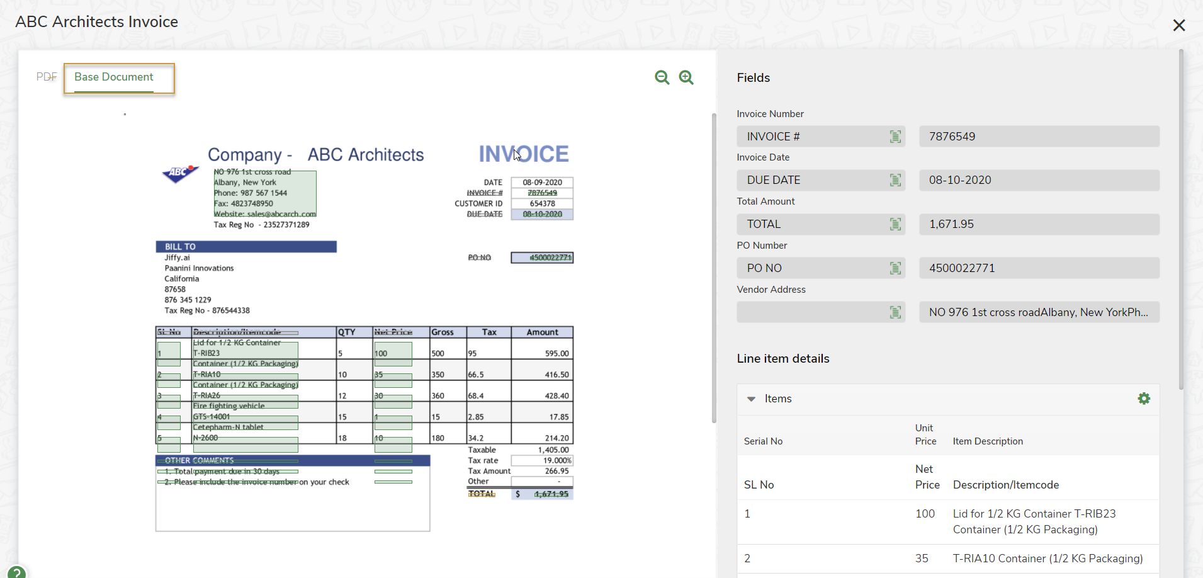
Task: Click the capture icon in TOTAL field
Action: 895,224
